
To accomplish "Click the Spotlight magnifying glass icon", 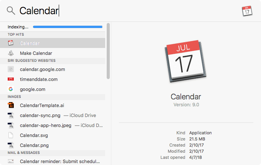I will pyautogui.click(x=11, y=11).
